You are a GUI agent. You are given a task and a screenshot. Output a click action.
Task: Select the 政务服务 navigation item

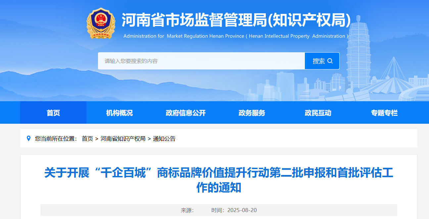252,113
